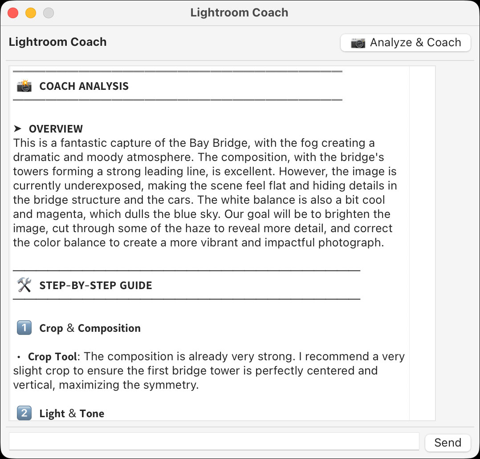Click the OVERVIEW section label
The width and height of the screenshot is (480, 459).
tap(56, 129)
